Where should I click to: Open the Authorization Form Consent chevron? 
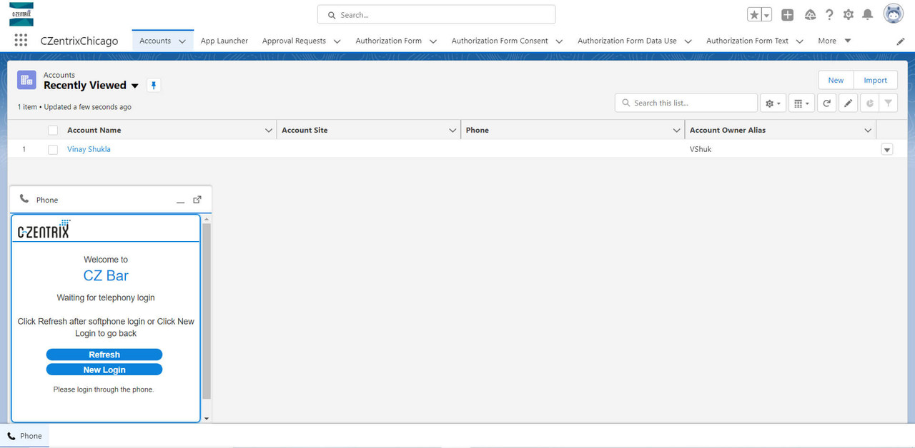coord(559,41)
